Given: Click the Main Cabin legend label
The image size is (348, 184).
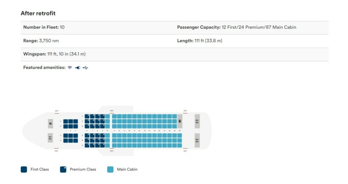Looking at the screenshot, I should click(127, 170).
